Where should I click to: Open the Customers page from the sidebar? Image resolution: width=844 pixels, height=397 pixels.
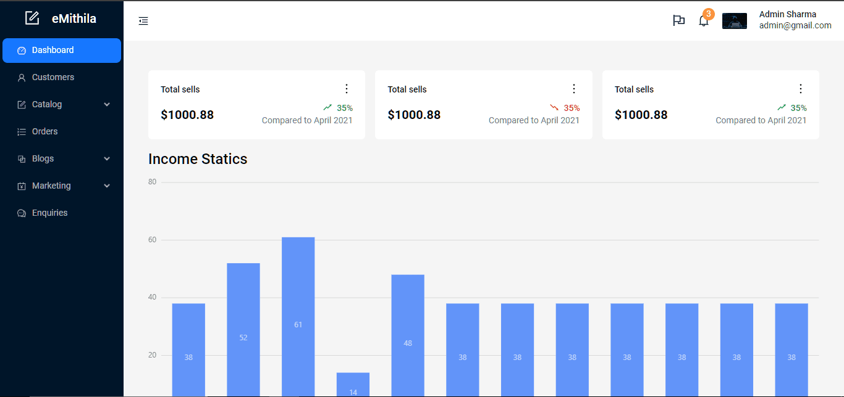point(62,78)
